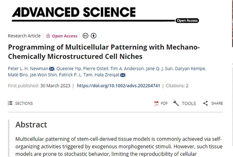Email Peter L. H. Newman via envelope icon
The width and height of the screenshot is (233, 157).
point(52,69)
